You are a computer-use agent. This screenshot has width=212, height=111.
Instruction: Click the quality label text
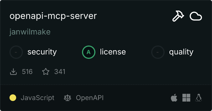181,52
